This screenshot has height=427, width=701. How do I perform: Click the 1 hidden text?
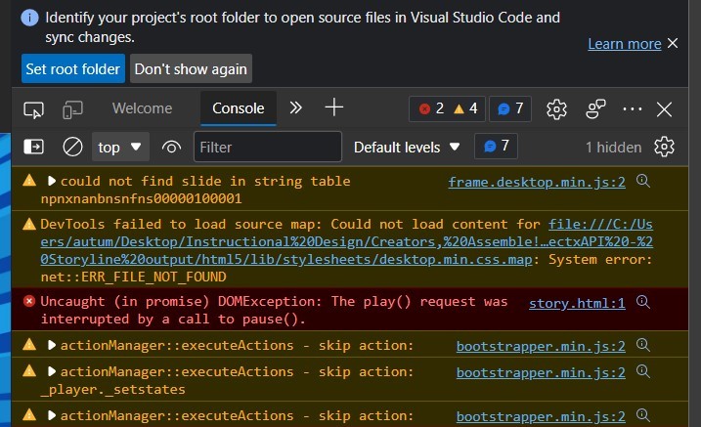[x=613, y=148]
